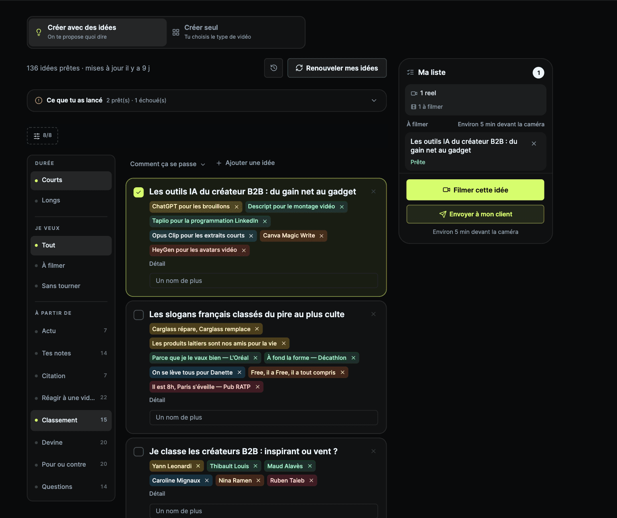Screen dimensions: 617x518
Task: Filter ideas by Pour ou contre
Action: 71,464
